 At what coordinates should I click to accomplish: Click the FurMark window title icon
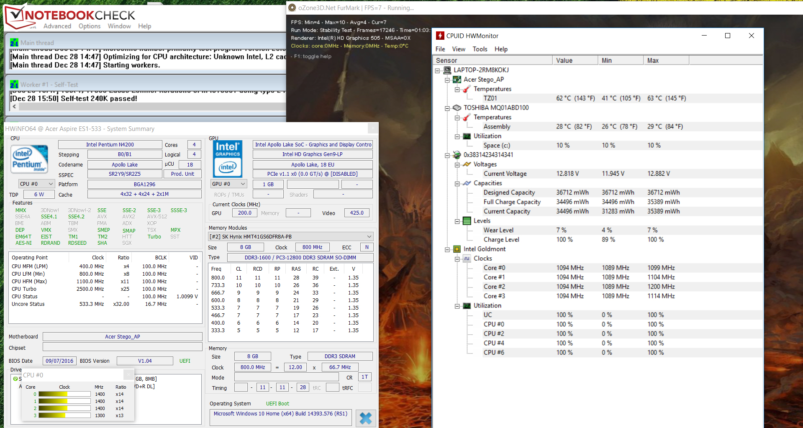pyautogui.click(x=292, y=8)
